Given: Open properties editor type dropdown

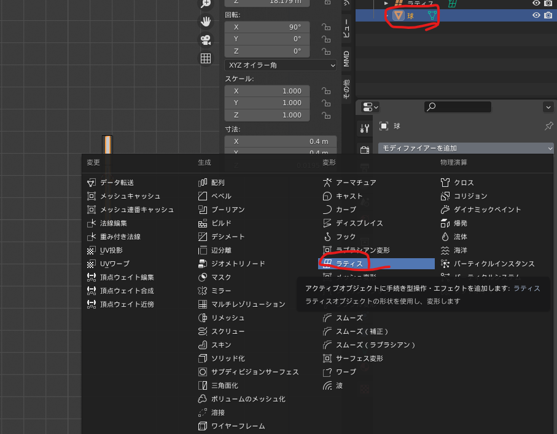Looking at the screenshot, I should click(370, 107).
